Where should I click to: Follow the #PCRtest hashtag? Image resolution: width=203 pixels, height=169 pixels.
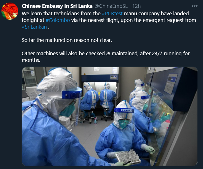click(112, 14)
